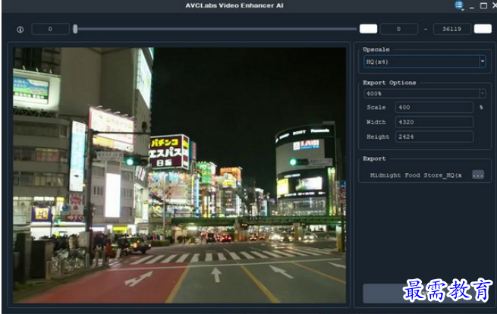Expand the Export Options 400% dropdown
497x314 pixels.
click(x=424, y=93)
